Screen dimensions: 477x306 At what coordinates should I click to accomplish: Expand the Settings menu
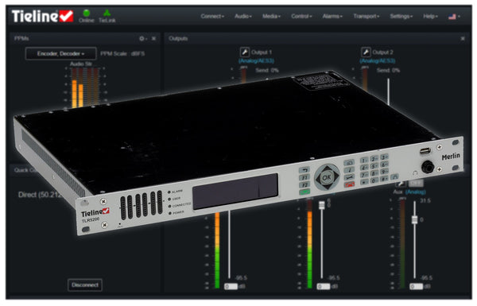point(401,16)
